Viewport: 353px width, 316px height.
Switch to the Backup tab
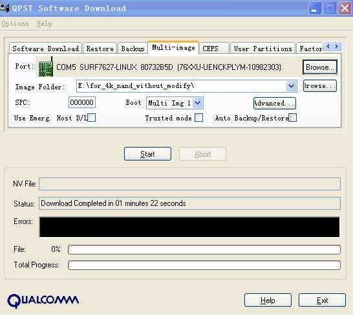(x=133, y=49)
